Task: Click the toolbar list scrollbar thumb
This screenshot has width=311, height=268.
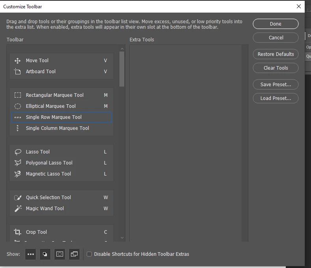Action: pos(122,69)
